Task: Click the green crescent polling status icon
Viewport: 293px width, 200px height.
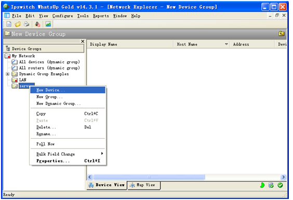Action: coord(262,185)
